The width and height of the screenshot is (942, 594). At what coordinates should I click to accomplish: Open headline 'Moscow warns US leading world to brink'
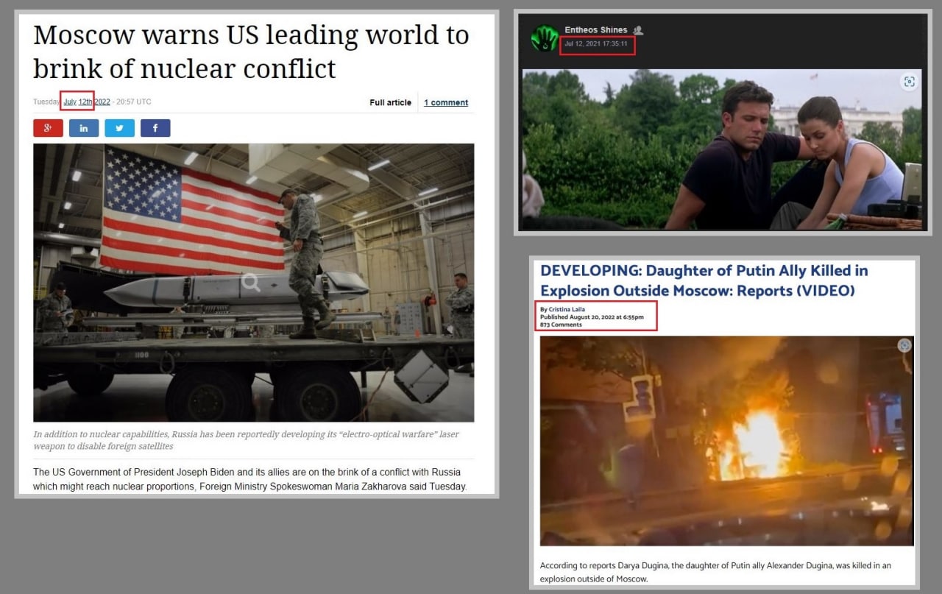251,52
